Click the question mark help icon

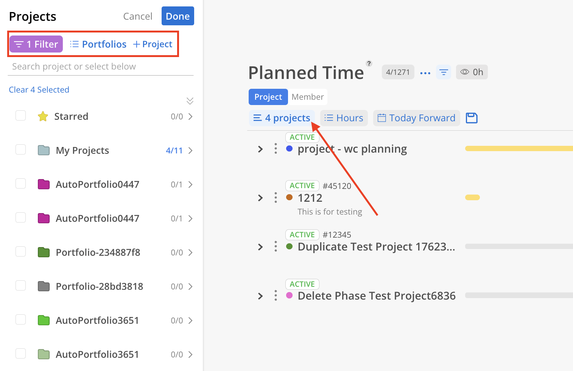[369, 63]
